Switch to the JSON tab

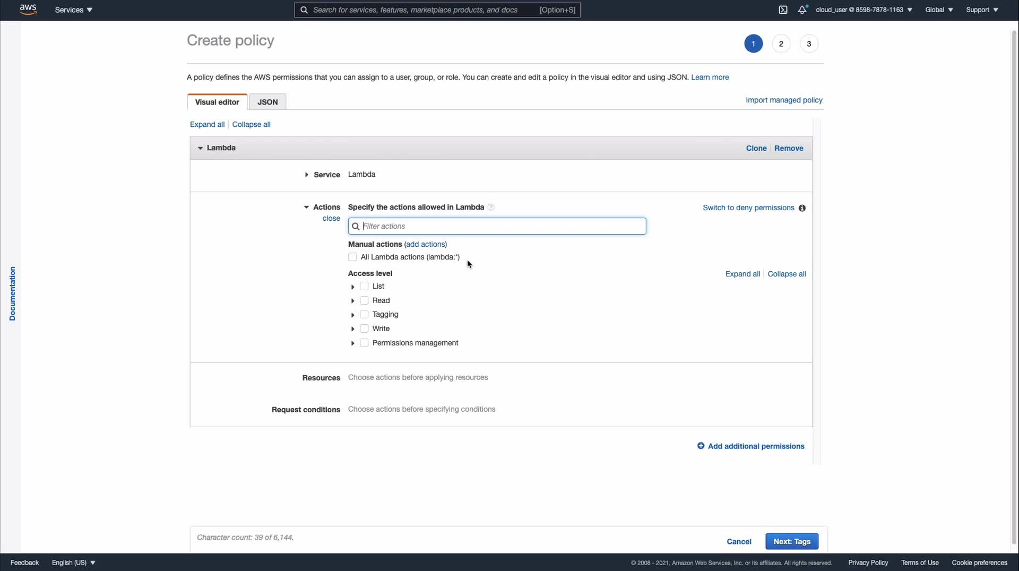pos(267,102)
